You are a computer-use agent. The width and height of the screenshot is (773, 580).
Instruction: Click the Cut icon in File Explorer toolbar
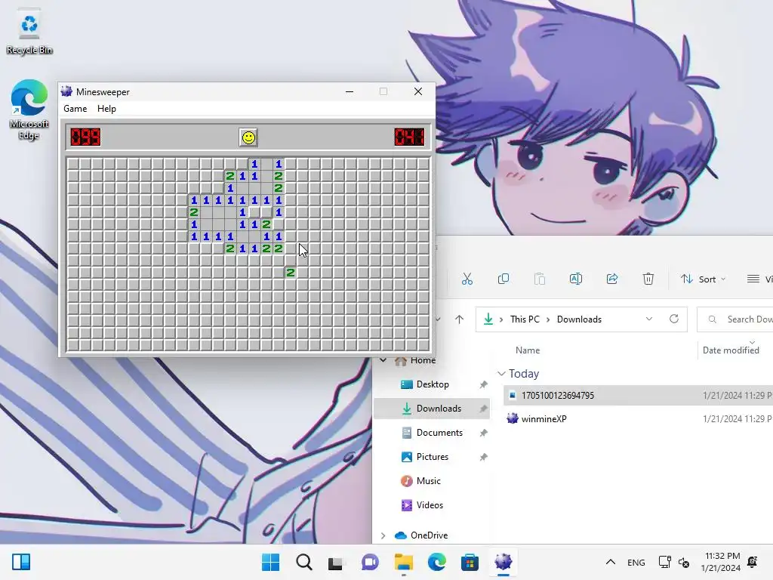tap(467, 279)
